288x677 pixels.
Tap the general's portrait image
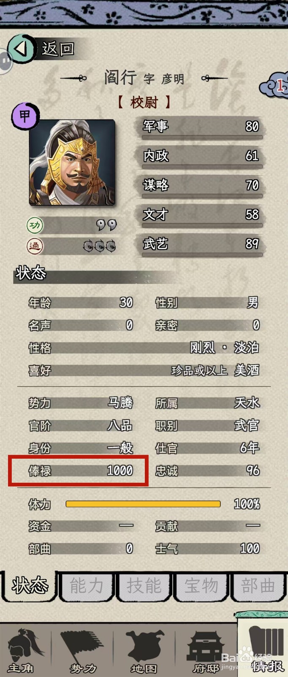[72, 162]
